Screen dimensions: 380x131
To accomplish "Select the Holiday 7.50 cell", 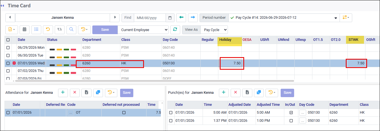I will coord(230,63).
